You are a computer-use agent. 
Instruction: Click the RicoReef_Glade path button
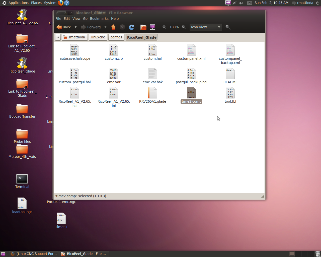pos(142,37)
